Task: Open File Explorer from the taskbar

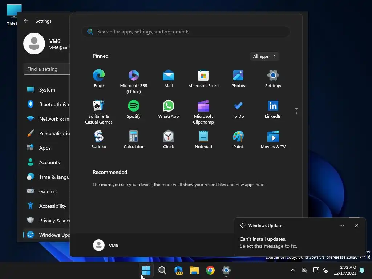Action: (x=194, y=270)
